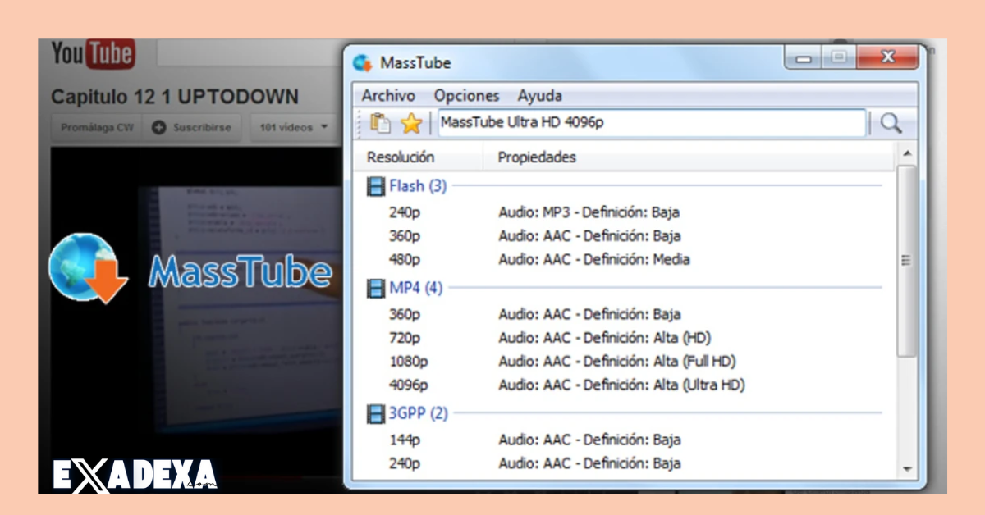985x515 pixels.
Task: Click the MP4 group film icon
Action: (376, 288)
